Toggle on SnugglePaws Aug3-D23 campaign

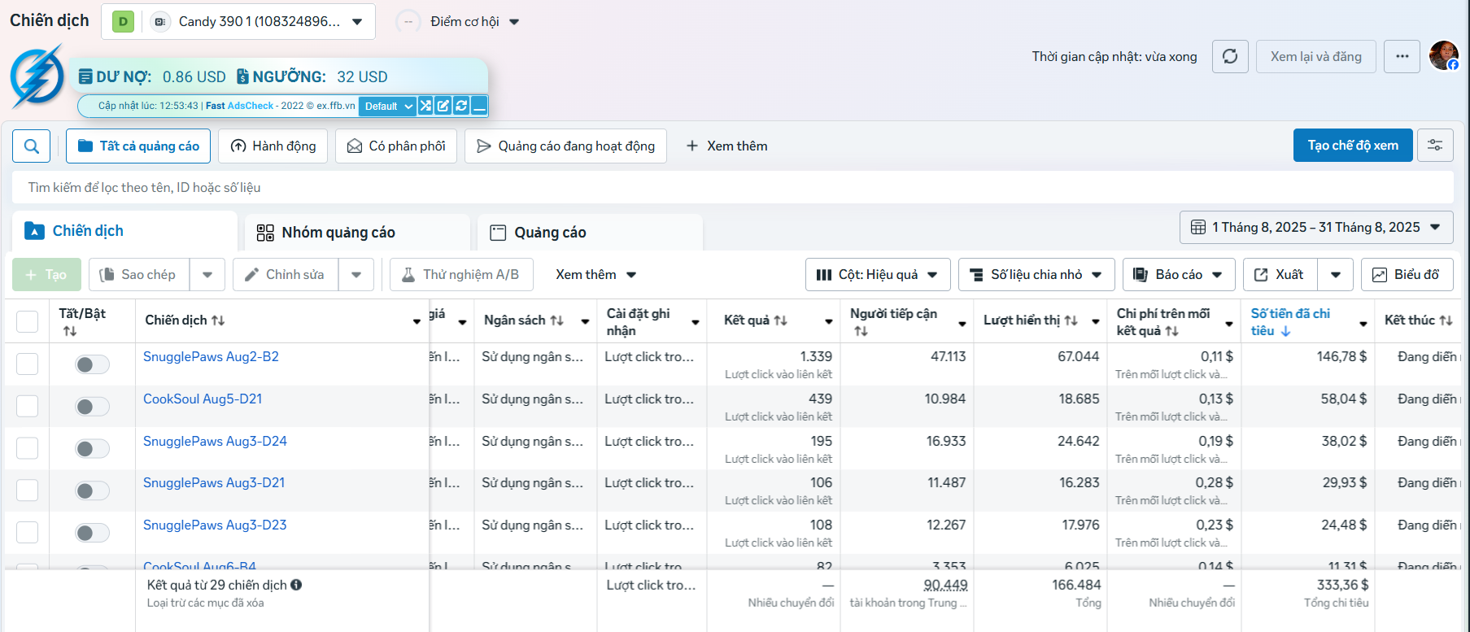[x=92, y=533]
